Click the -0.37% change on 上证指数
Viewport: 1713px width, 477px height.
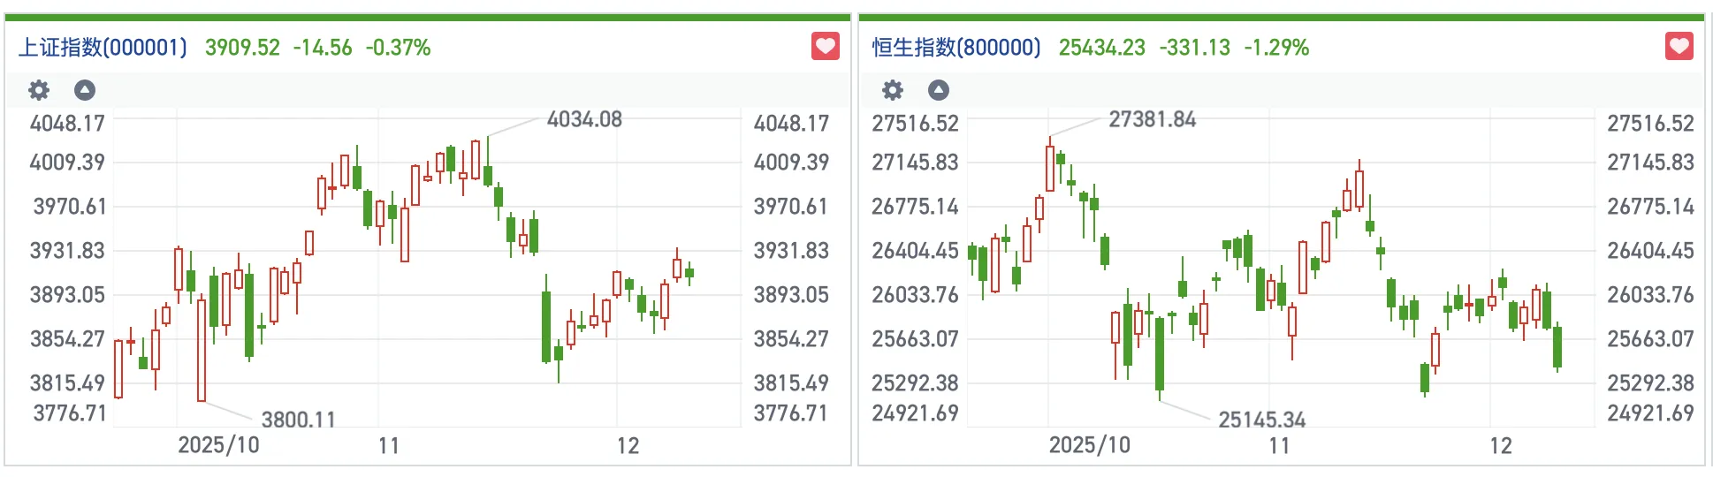tap(398, 48)
